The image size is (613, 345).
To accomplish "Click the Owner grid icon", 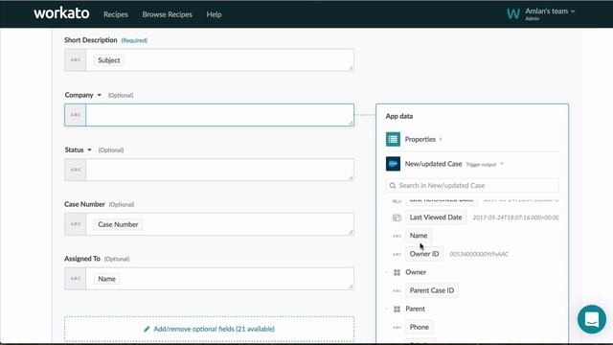I will tap(397, 272).
